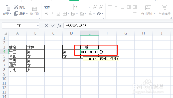173x98 pixels.
Task: Center text horizontally
Action: tap(116, 14)
